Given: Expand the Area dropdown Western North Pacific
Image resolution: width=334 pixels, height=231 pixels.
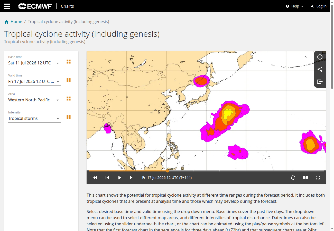Looking at the screenshot, I should click(34, 100).
